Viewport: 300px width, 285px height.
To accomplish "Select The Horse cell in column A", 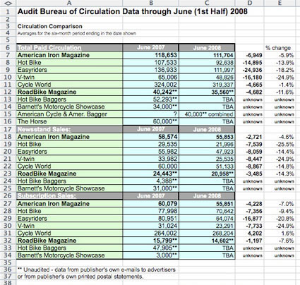I will tap(69, 121).
